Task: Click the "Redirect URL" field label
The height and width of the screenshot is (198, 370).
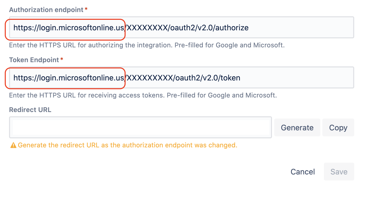Action: [x=30, y=110]
